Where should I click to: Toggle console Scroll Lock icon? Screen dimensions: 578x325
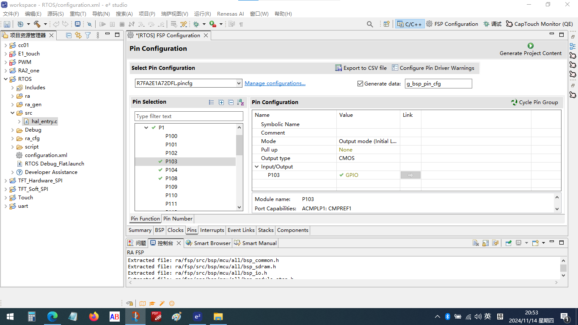click(x=485, y=243)
